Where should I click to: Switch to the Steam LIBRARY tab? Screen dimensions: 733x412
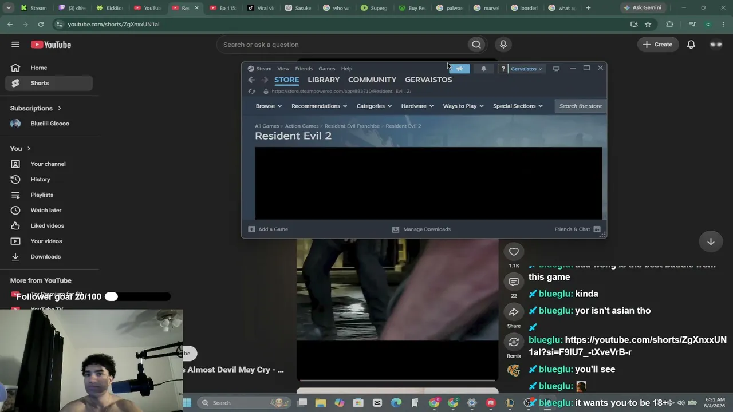tap(324, 80)
